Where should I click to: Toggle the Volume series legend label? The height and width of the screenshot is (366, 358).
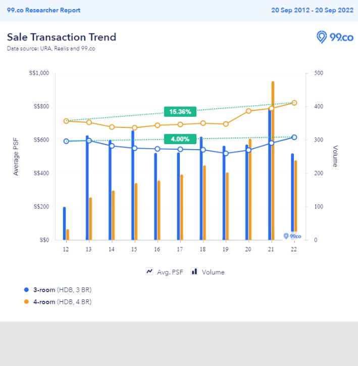213,272
